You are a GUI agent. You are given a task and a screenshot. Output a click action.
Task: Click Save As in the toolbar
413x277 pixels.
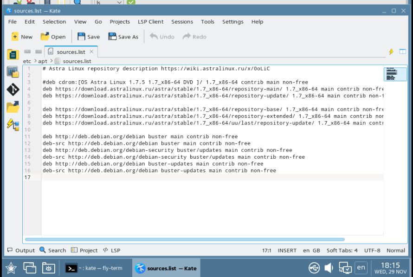(123, 37)
